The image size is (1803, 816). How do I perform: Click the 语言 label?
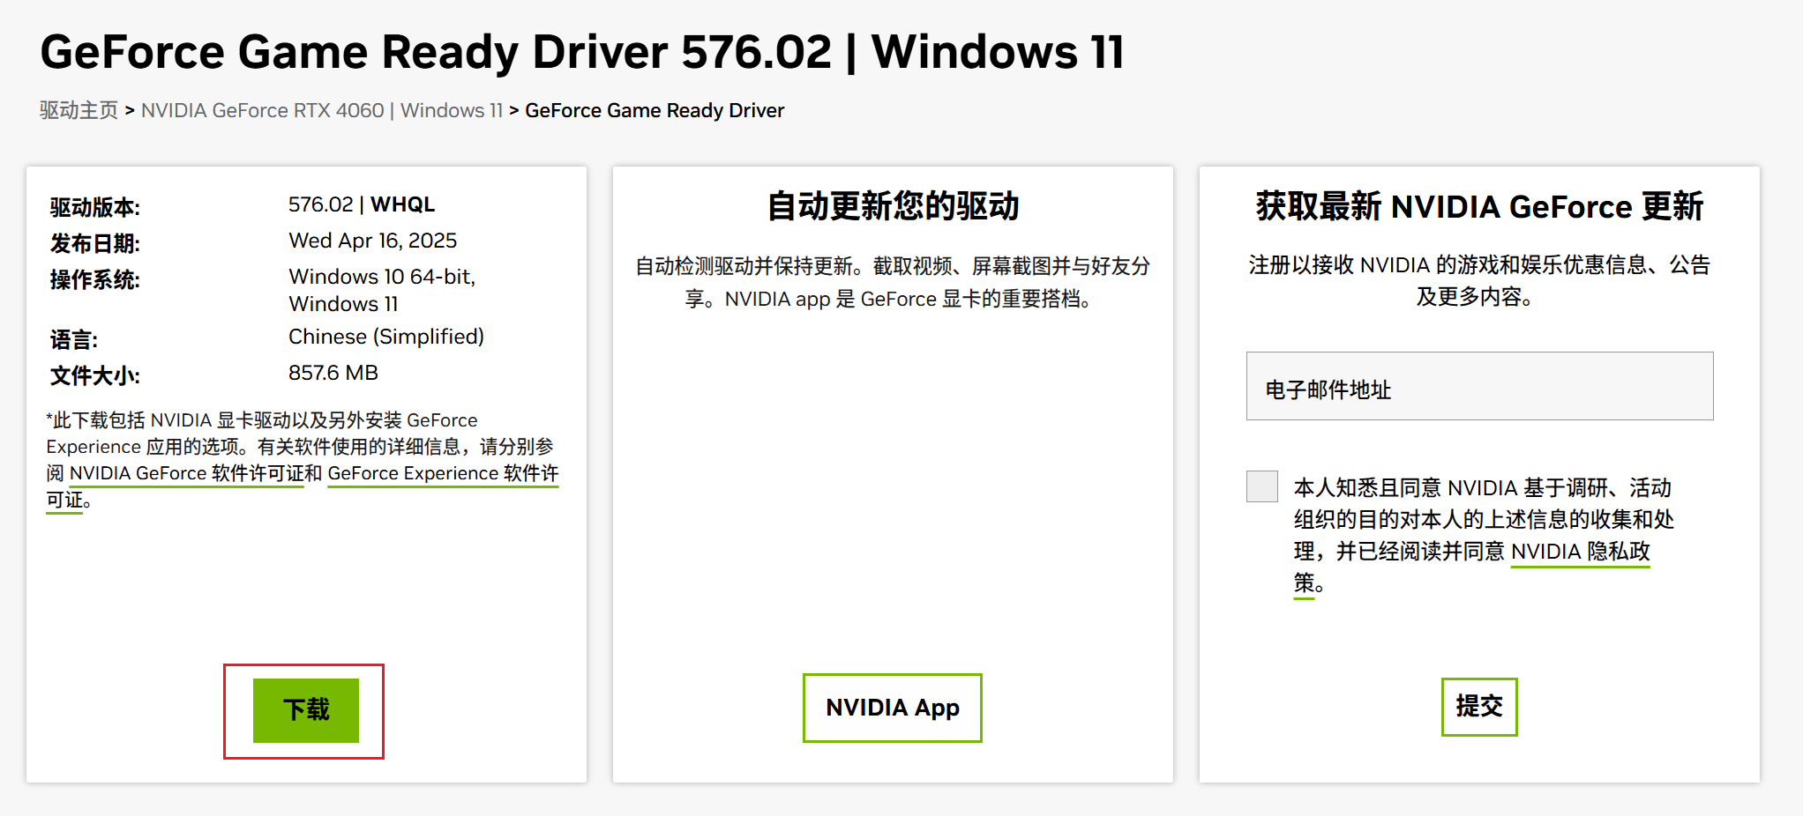tap(74, 339)
